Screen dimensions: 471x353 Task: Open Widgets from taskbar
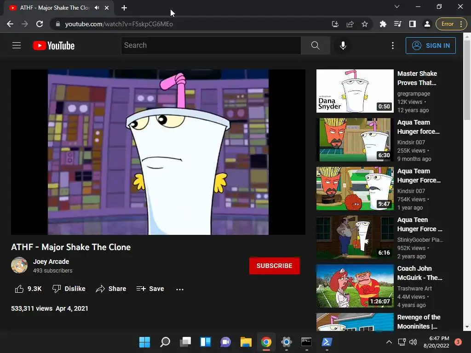[x=206, y=342]
